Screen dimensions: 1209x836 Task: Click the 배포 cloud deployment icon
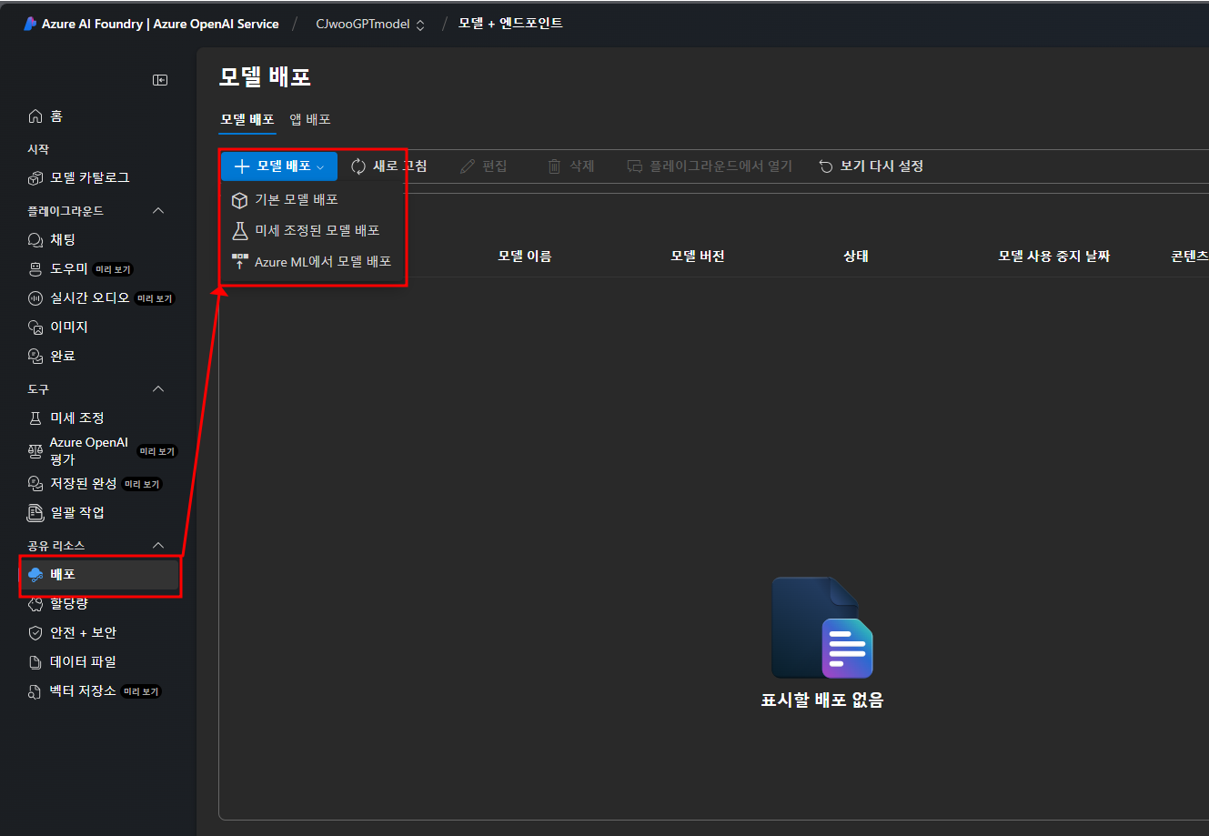click(x=35, y=574)
